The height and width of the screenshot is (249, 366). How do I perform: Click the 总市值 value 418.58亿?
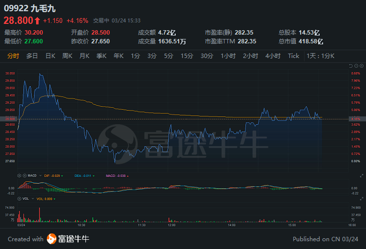(x=311, y=41)
